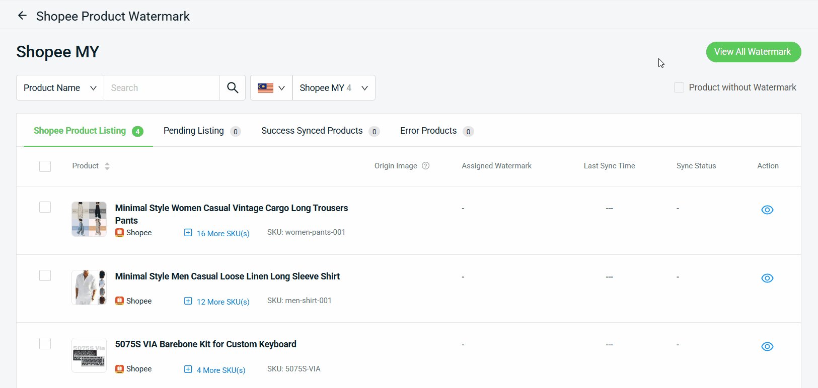Click SKU: men-shirt-001 text
This screenshot has width=818, height=388.
[x=300, y=301]
